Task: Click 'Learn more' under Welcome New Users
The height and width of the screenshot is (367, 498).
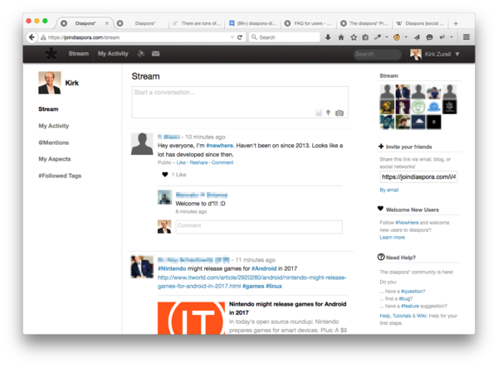Action: (393, 238)
